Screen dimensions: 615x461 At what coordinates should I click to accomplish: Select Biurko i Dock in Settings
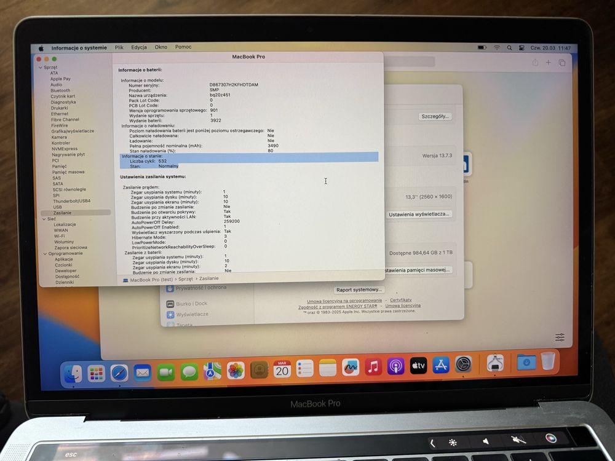click(187, 304)
